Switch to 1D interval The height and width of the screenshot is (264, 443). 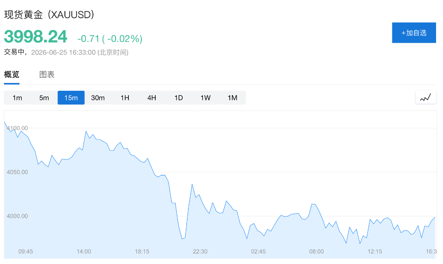179,98
